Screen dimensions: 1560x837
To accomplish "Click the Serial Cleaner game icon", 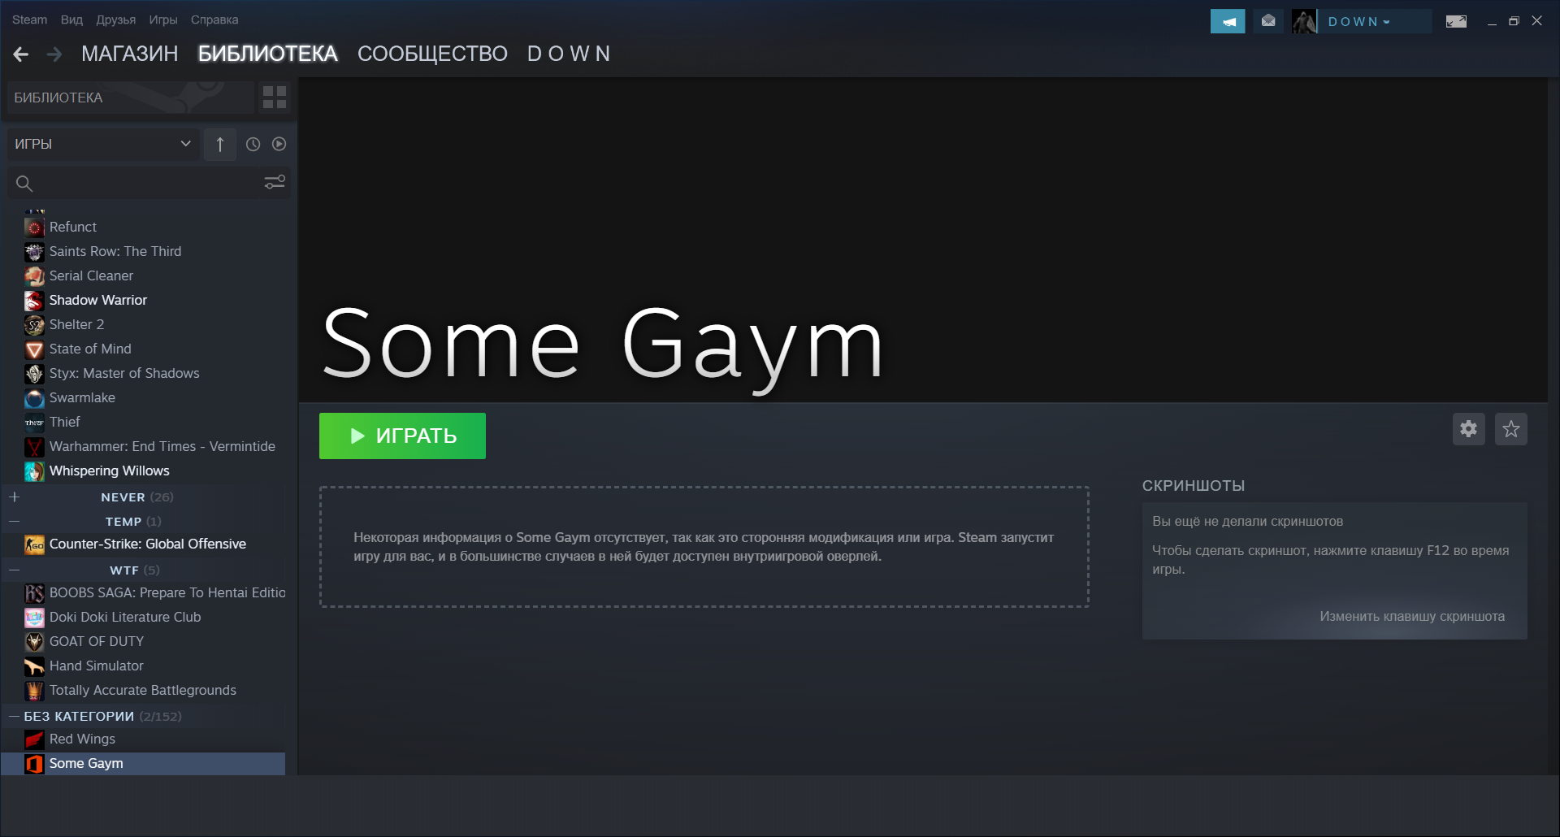I will (34, 276).
